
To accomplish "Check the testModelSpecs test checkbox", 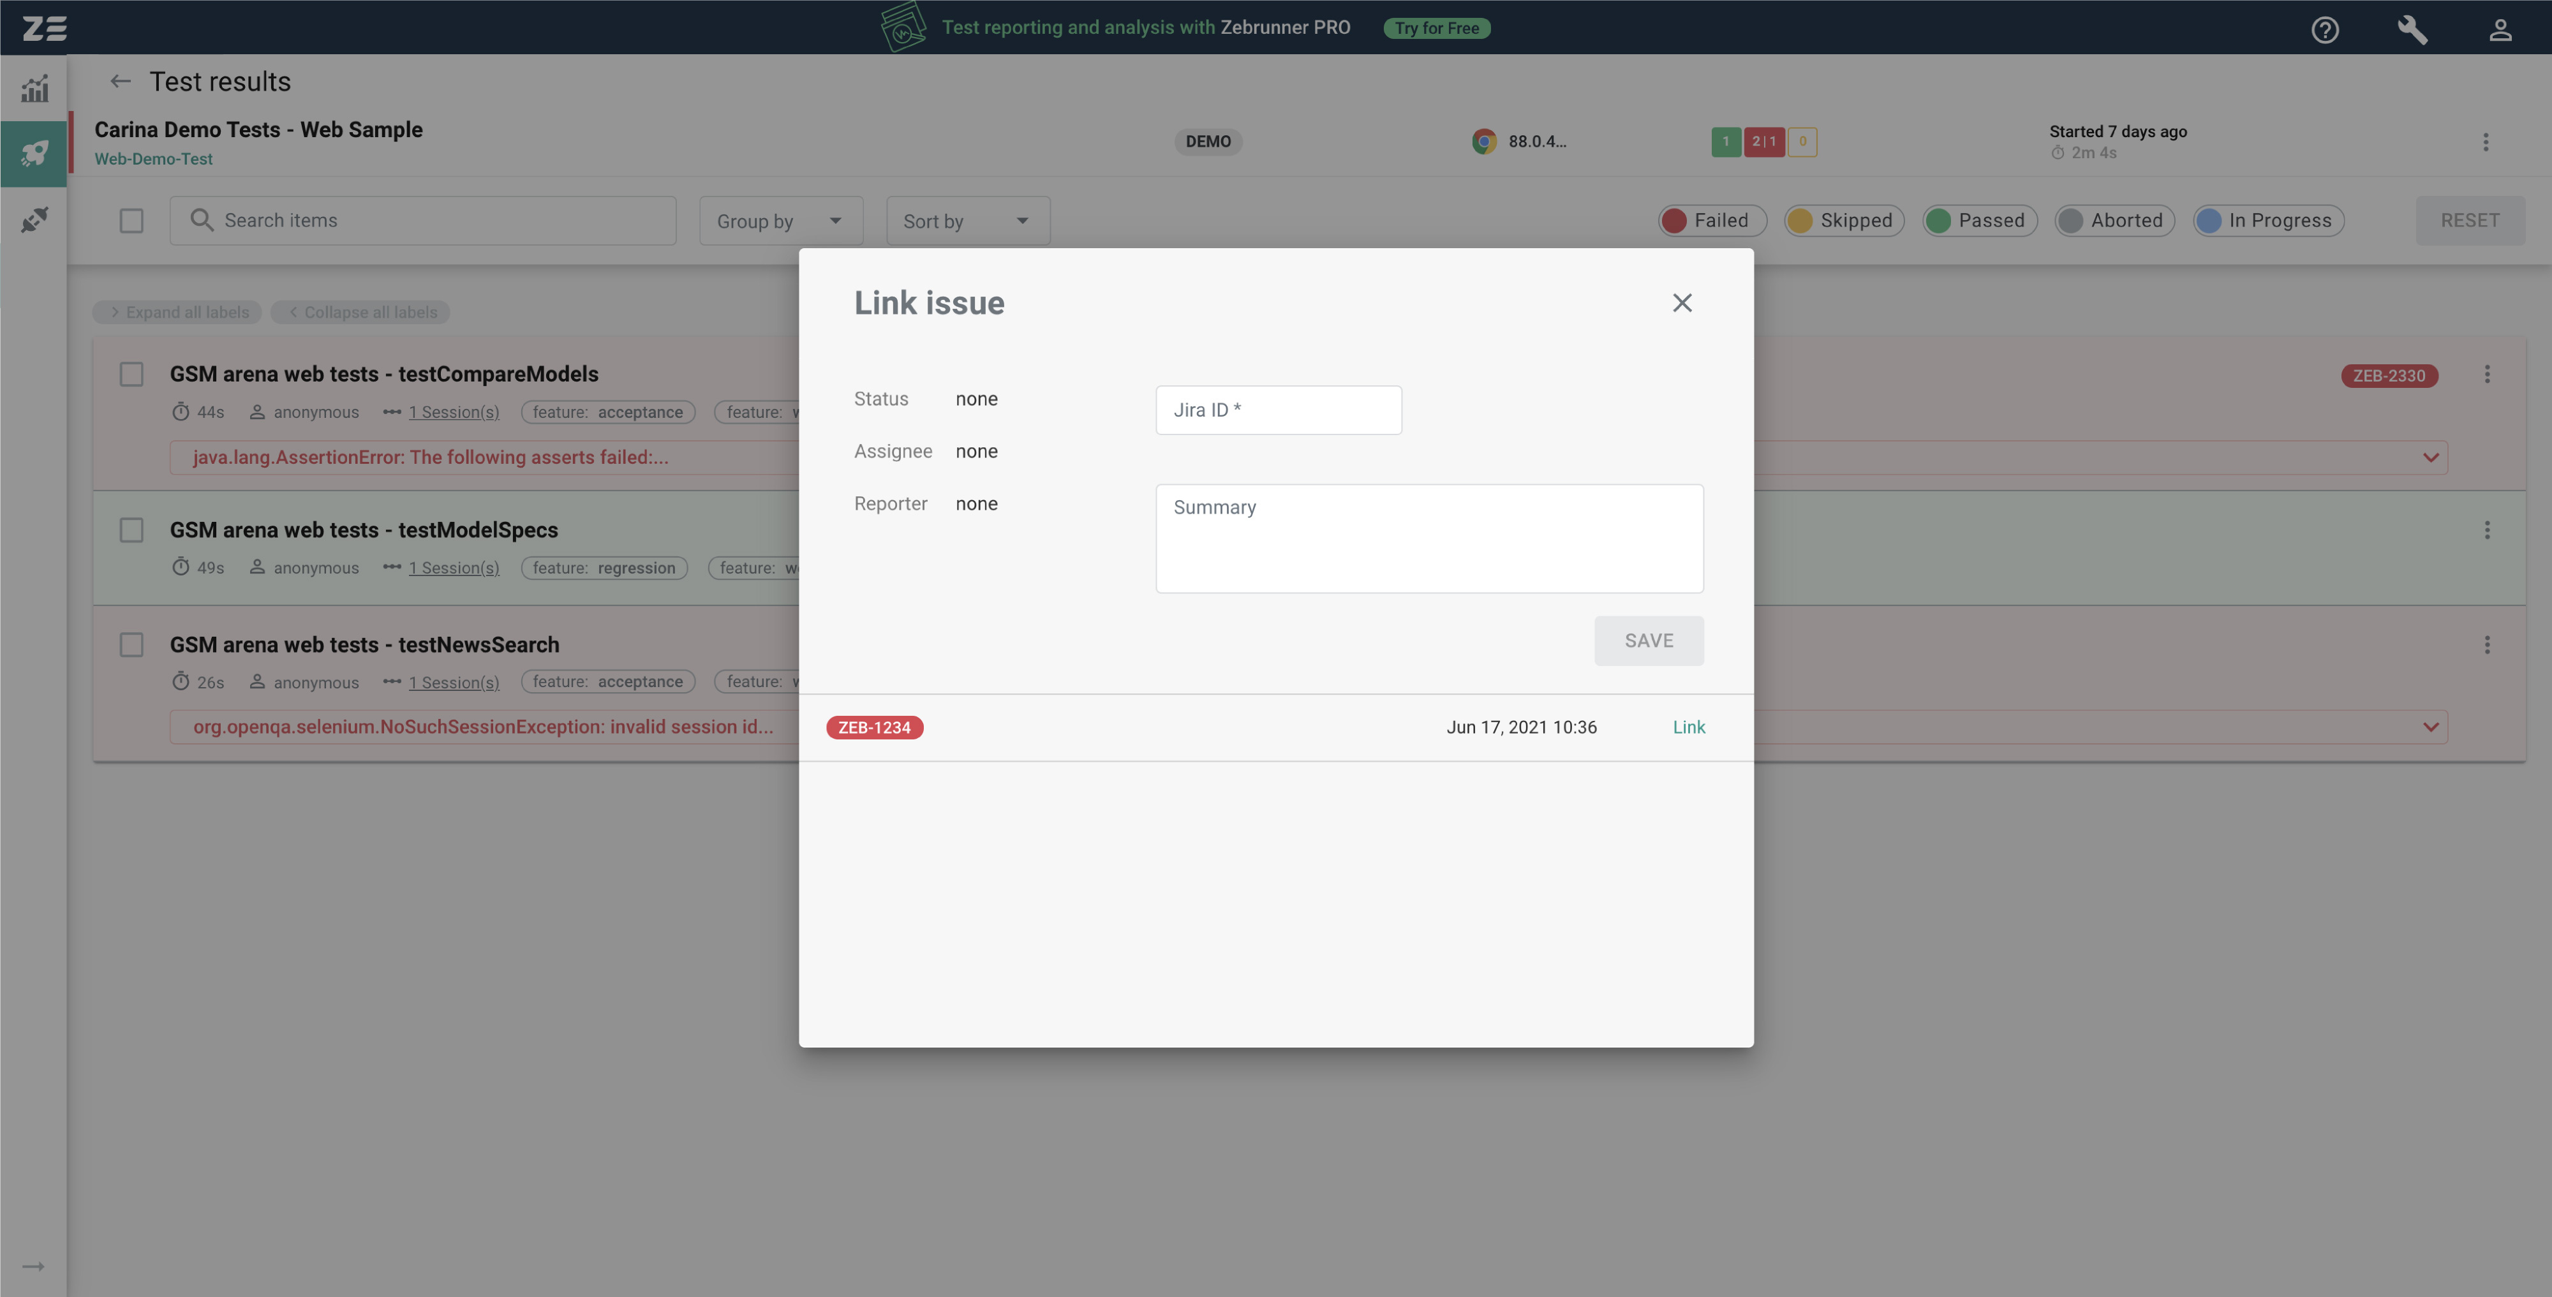I will click(x=131, y=530).
